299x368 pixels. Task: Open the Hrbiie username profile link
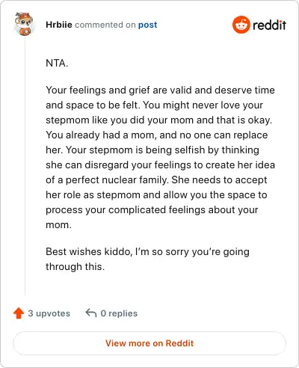click(59, 25)
